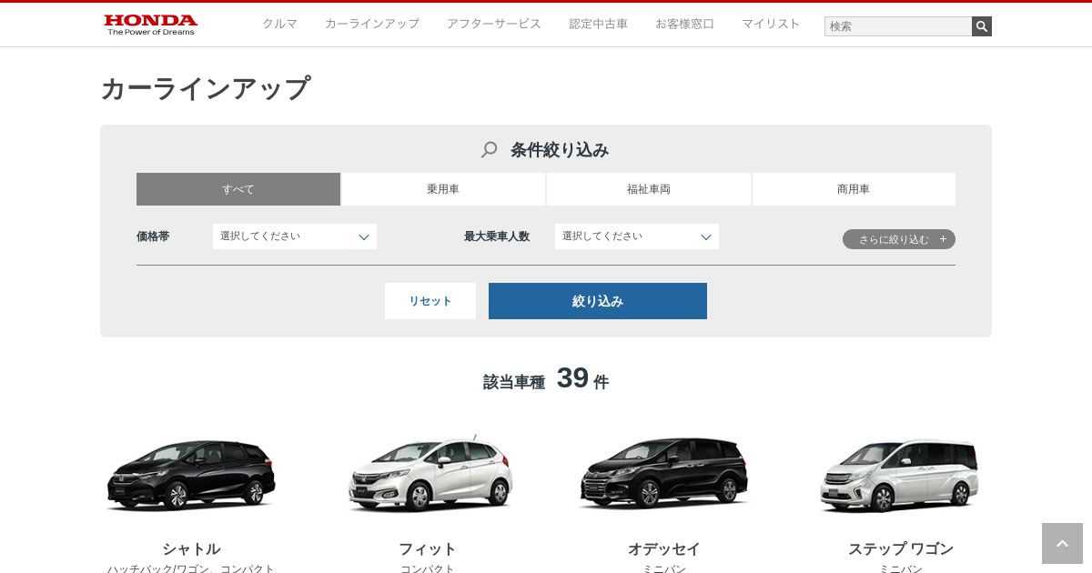Open the ステップ ワゴン model link

click(901, 549)
